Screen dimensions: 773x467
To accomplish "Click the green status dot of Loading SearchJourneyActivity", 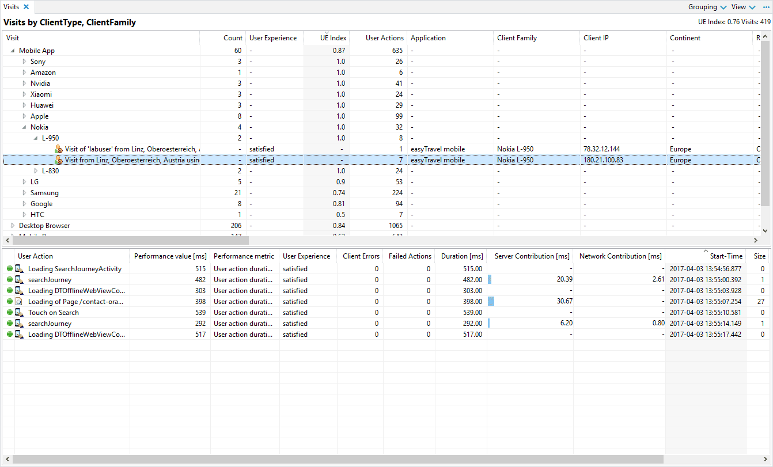I will click(9, 269).
